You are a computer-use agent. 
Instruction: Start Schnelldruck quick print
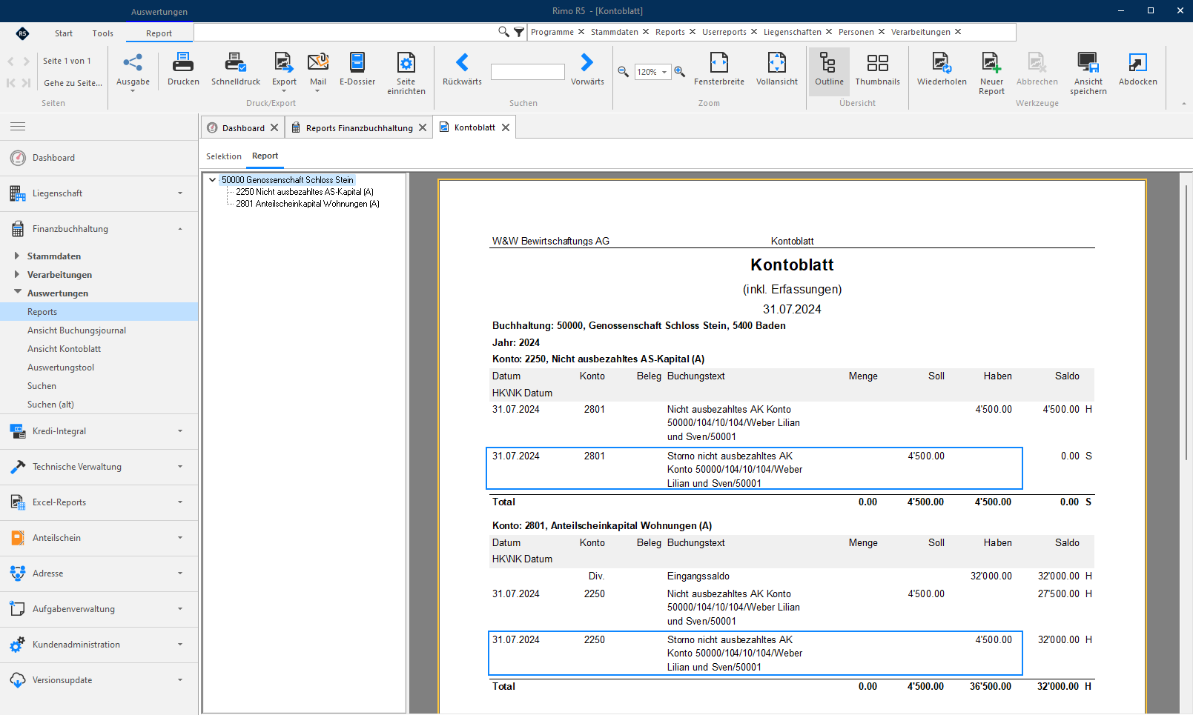coord(236,70)
